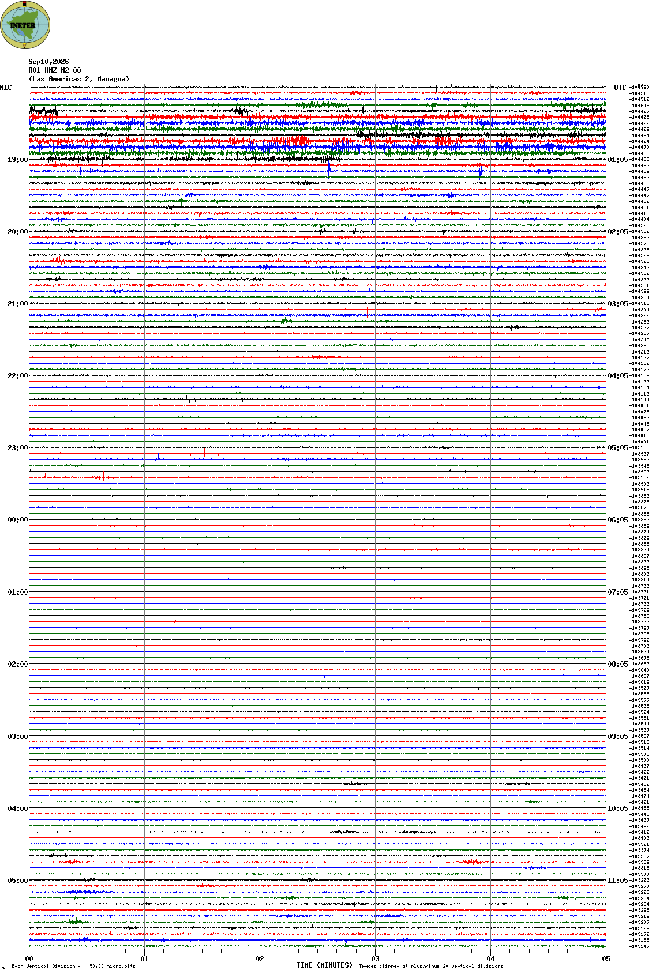
Task: Click the 21:00 local time marker
Action: (17, 304)
